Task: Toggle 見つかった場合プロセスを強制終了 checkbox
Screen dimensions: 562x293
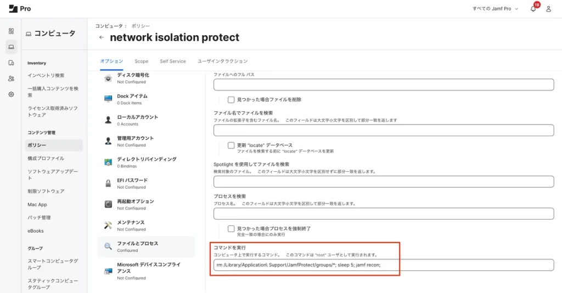Action: point(231,228)
